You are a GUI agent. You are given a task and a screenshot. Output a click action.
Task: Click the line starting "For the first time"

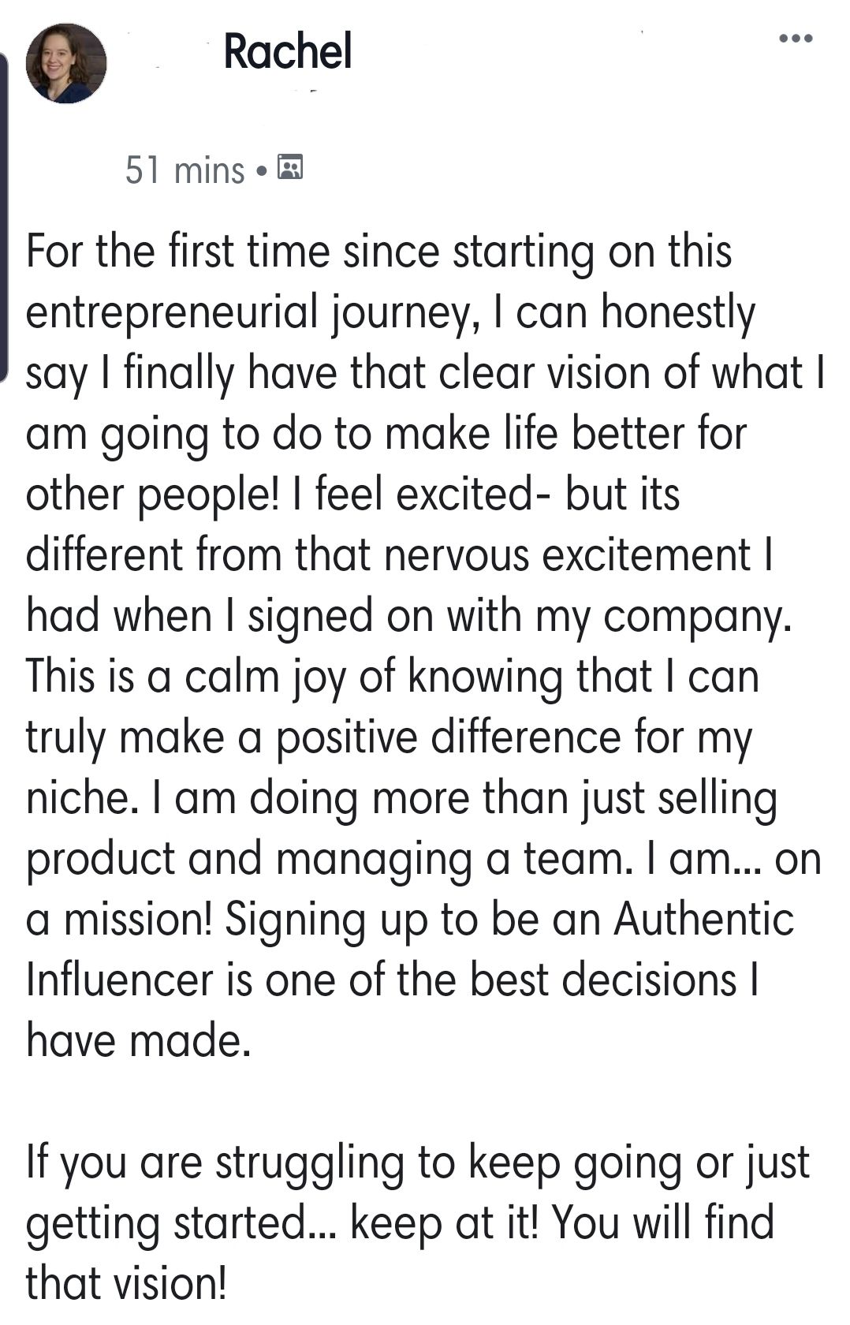[x=379, y=252]
